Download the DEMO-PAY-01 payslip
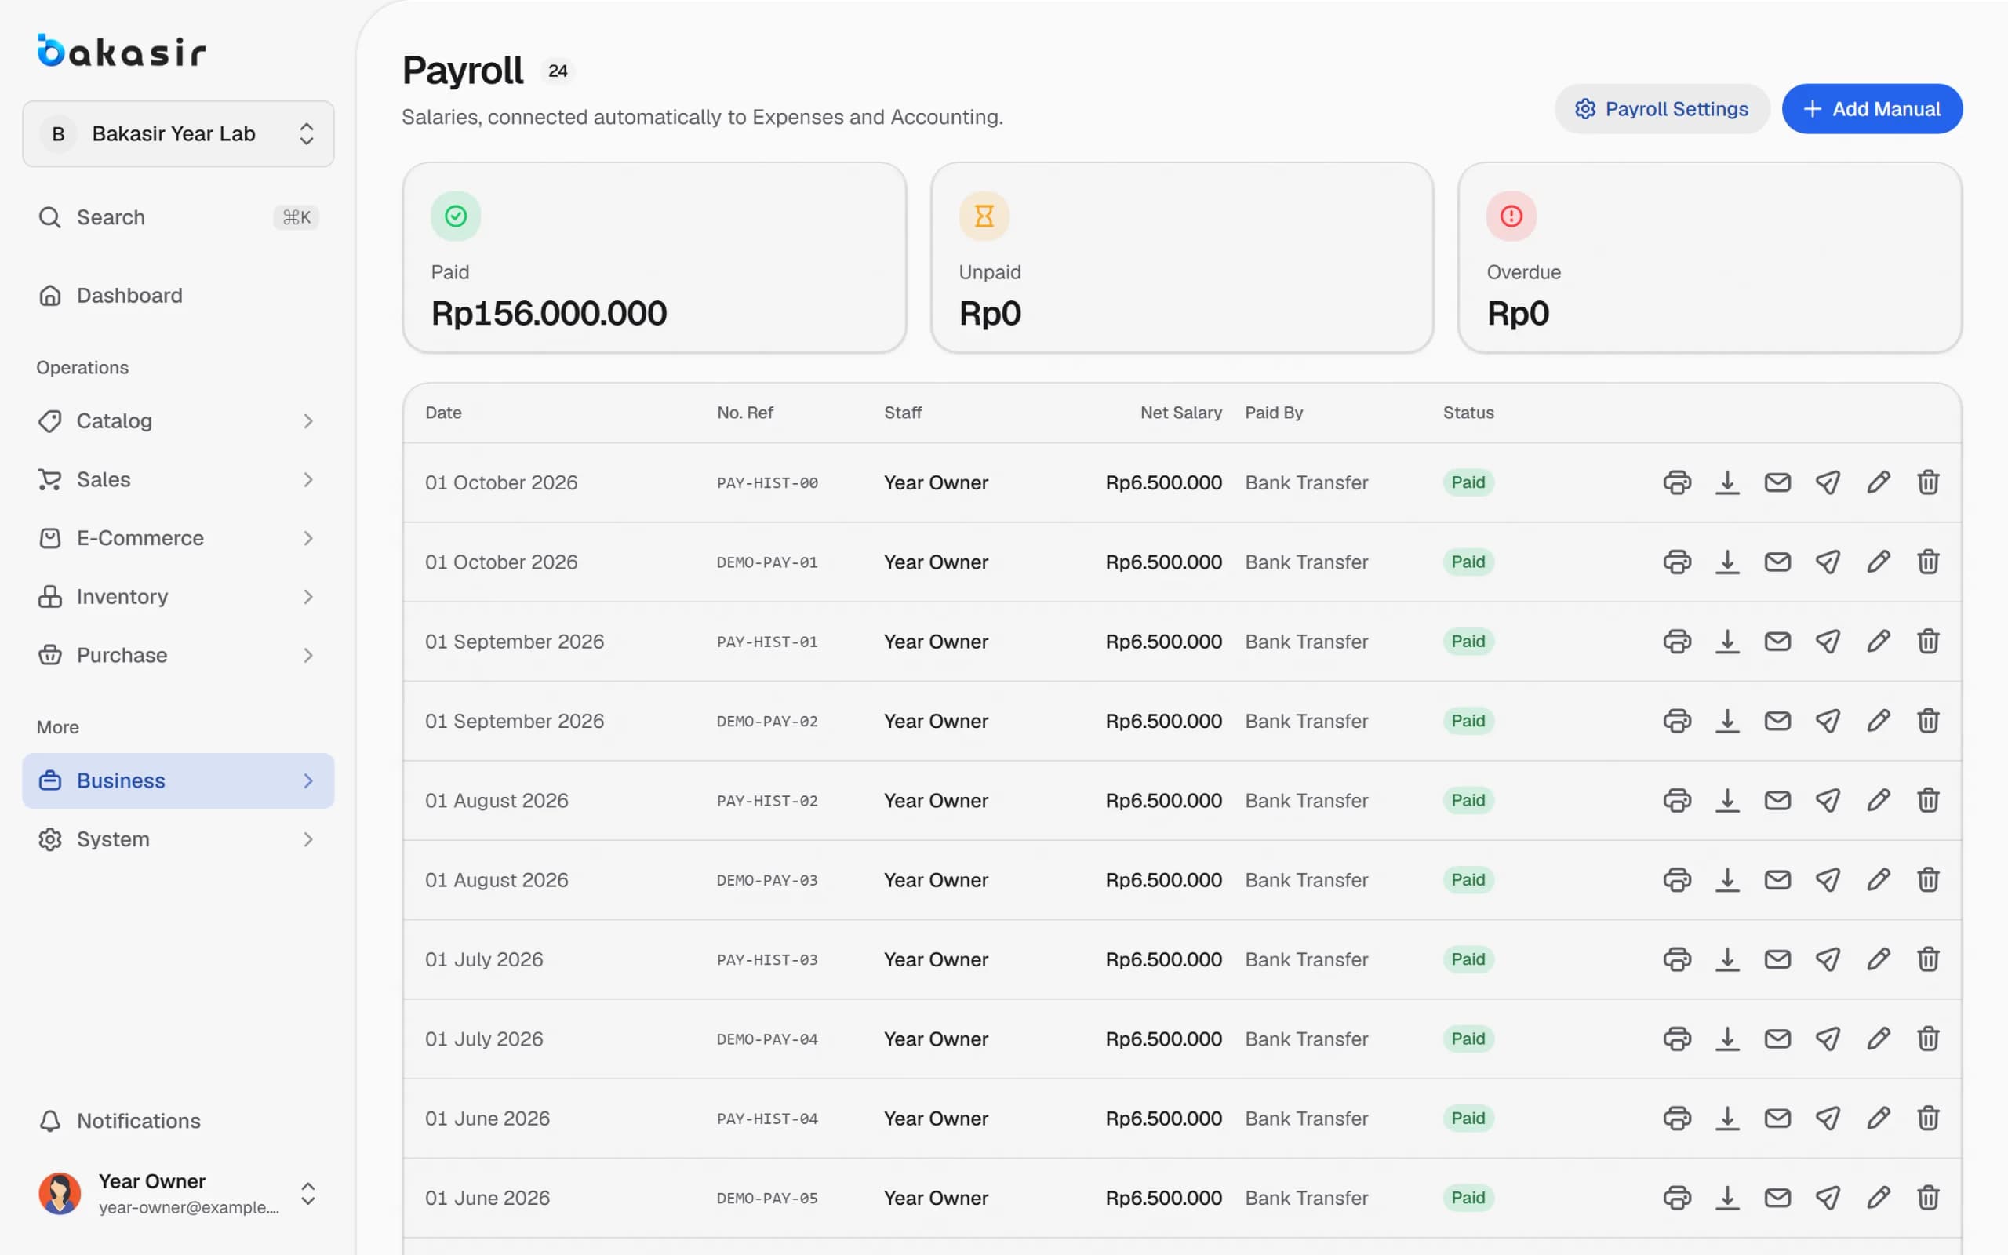2008x1255 pixels. 1726,562
